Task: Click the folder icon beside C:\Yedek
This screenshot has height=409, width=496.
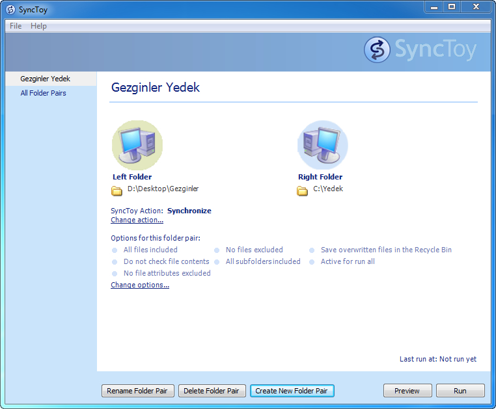Action: pos(302,190)
